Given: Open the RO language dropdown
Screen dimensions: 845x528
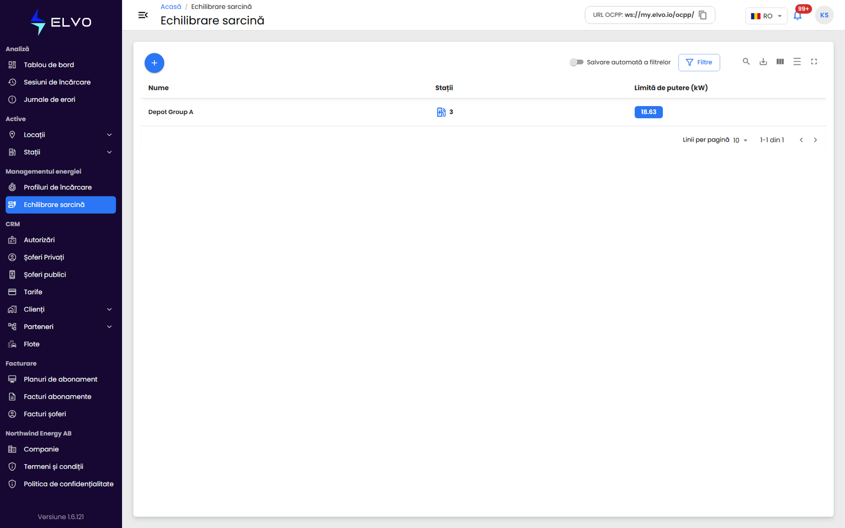Looking at the screenshot, I should pos(766,16).
